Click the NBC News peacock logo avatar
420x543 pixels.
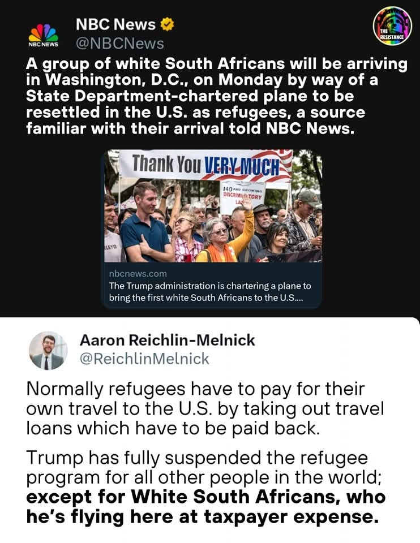(x=44, y=35)
